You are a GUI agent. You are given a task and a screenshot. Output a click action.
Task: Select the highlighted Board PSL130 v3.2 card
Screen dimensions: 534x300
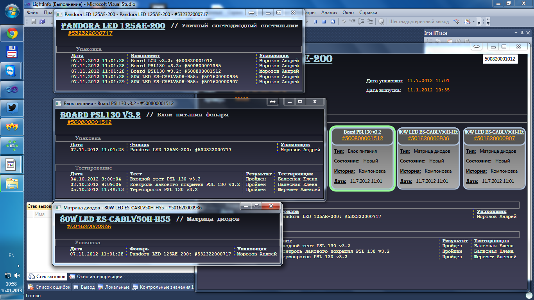(362, 158)
